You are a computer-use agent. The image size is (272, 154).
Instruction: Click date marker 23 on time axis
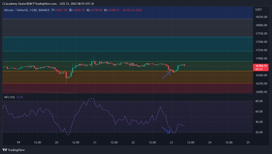point(171,142)
